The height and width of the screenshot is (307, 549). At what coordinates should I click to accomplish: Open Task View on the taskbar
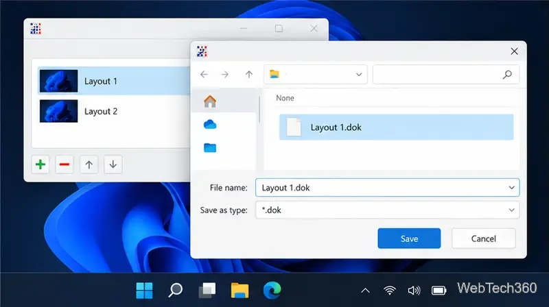click(207, 291)
